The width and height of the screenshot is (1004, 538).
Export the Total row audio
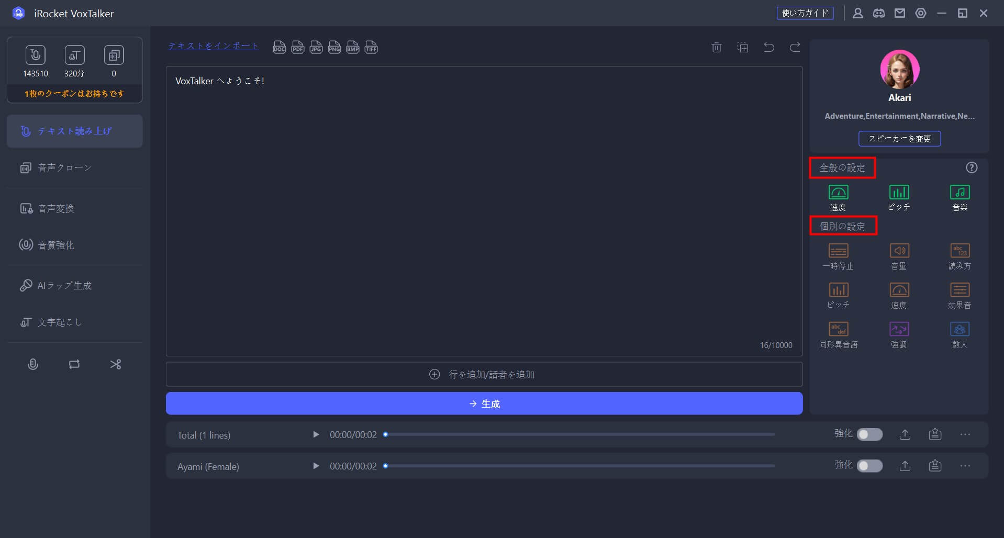tap(905, 434)
